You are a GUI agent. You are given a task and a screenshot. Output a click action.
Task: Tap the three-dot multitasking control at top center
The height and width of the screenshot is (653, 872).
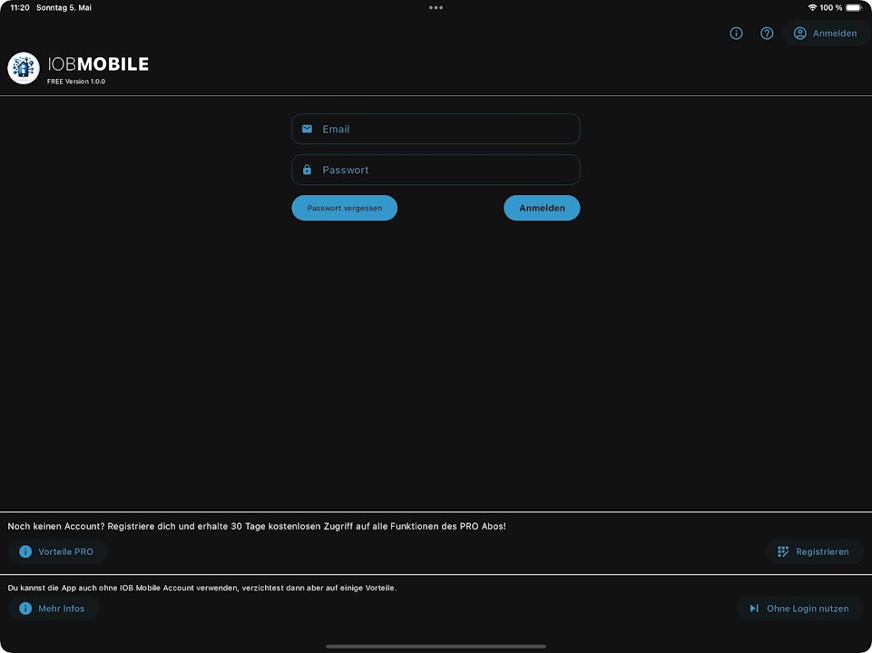[436, 7]
